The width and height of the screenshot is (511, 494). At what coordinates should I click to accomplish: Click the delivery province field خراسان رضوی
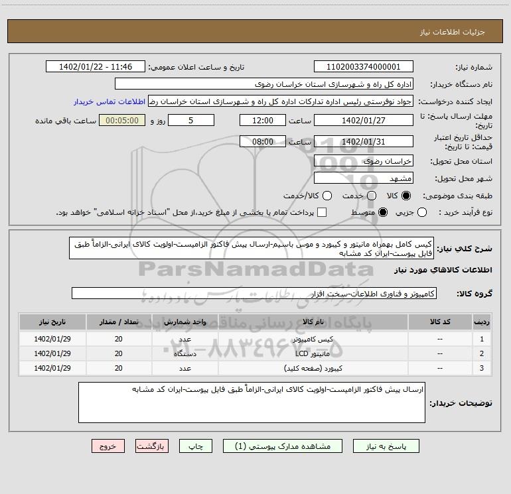point(364,161)
